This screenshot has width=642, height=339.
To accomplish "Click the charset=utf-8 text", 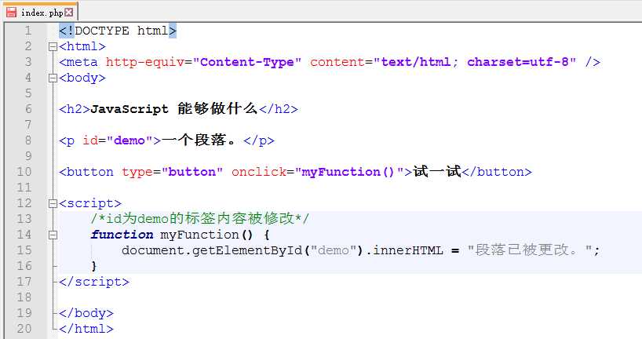I will point(518,62).
